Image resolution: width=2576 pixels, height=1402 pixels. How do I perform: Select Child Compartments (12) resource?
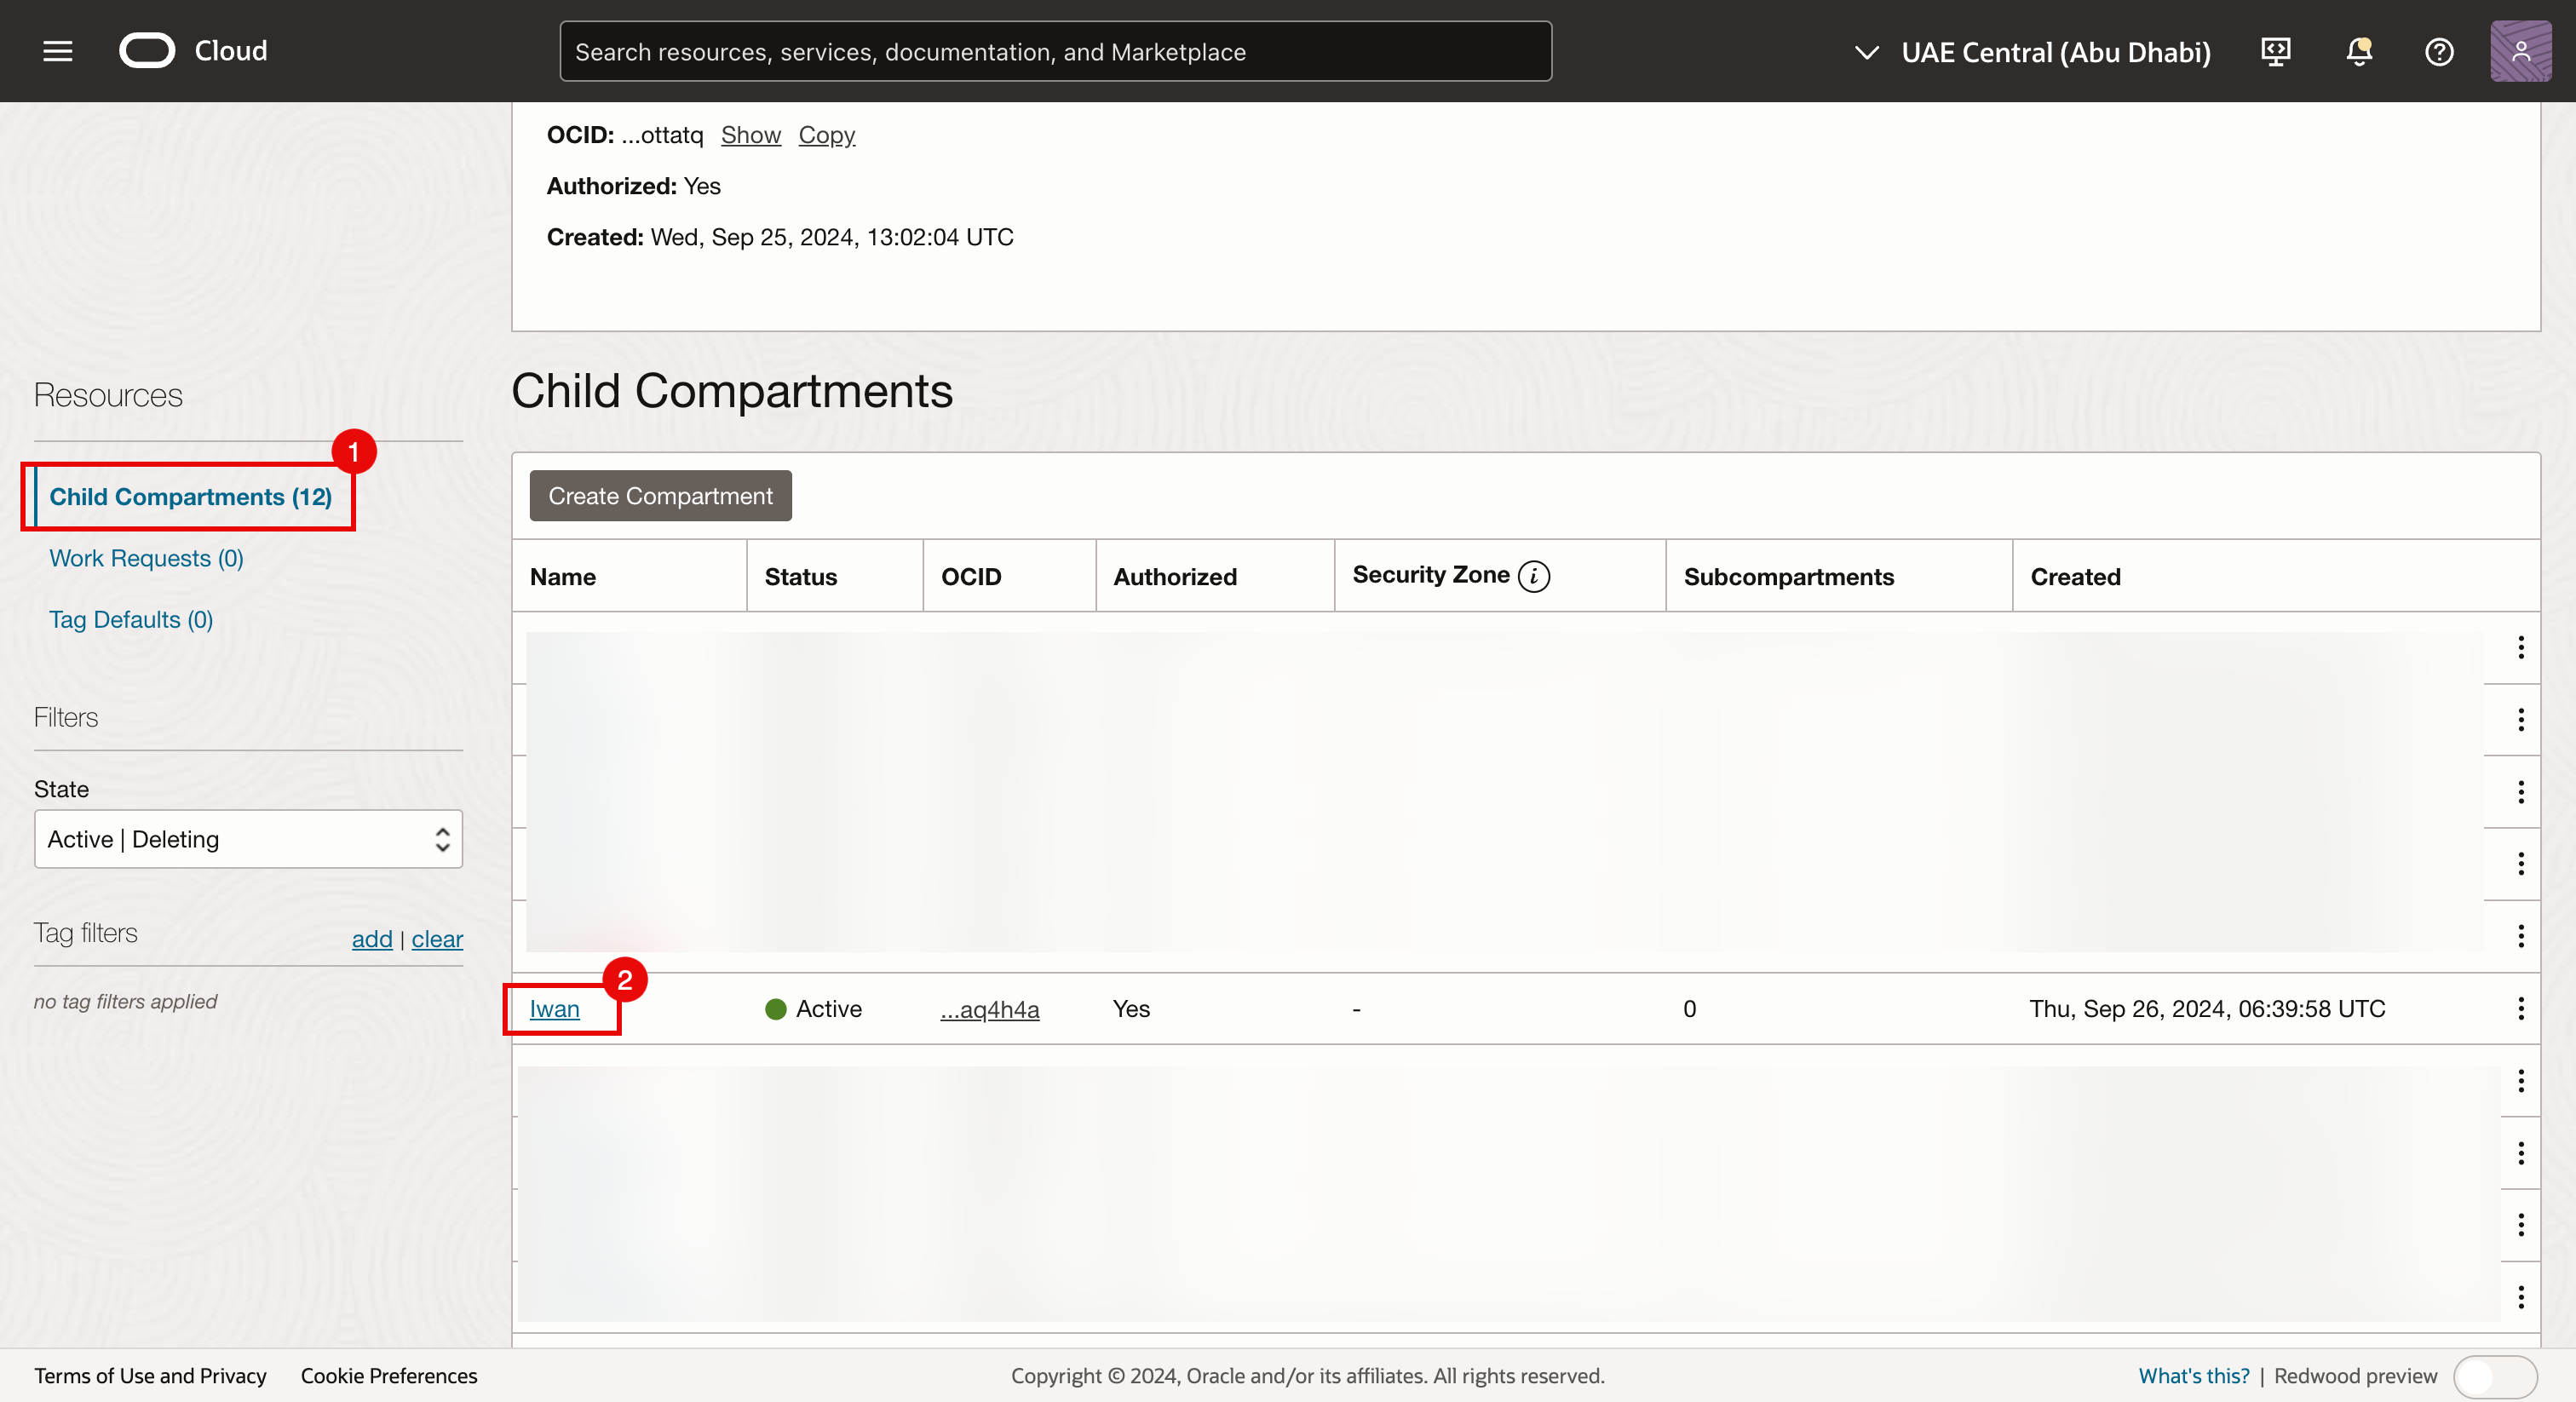pyautogui.click(x=190, y=497)
